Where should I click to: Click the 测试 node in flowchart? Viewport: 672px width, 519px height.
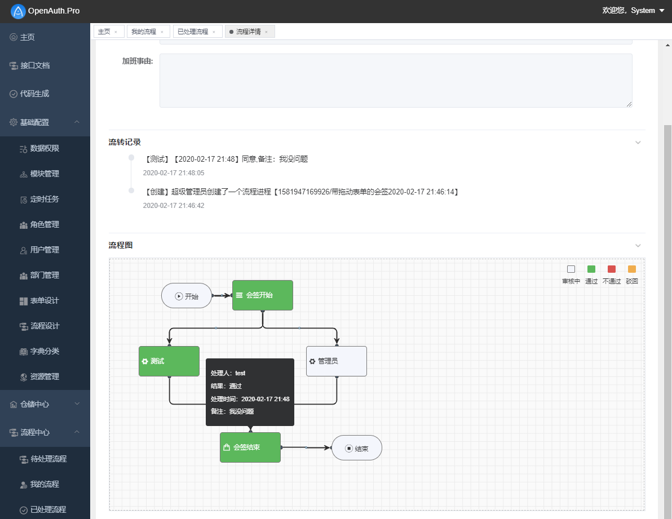tap(169, 361)
